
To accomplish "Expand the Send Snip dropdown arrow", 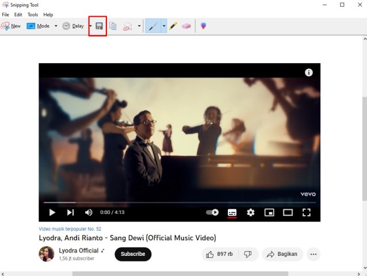I will pos(139,26).
